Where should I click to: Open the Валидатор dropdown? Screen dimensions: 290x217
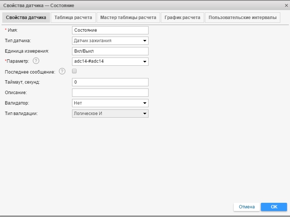pos(110,103)
